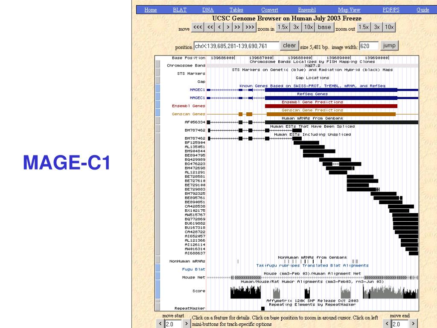The image size is (437, 328).
Task: Zoom in 1.5x
Action: [283, 27]
